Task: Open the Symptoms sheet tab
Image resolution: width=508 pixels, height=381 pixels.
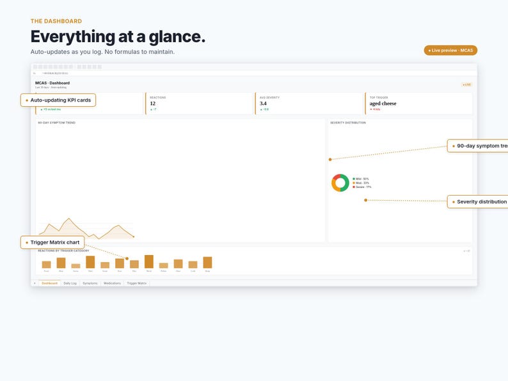Action: coord(90,283)
